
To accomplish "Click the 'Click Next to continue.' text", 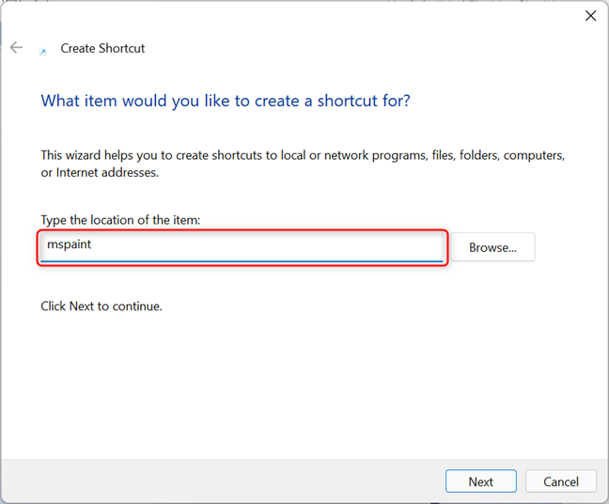I will pos(101,307).
